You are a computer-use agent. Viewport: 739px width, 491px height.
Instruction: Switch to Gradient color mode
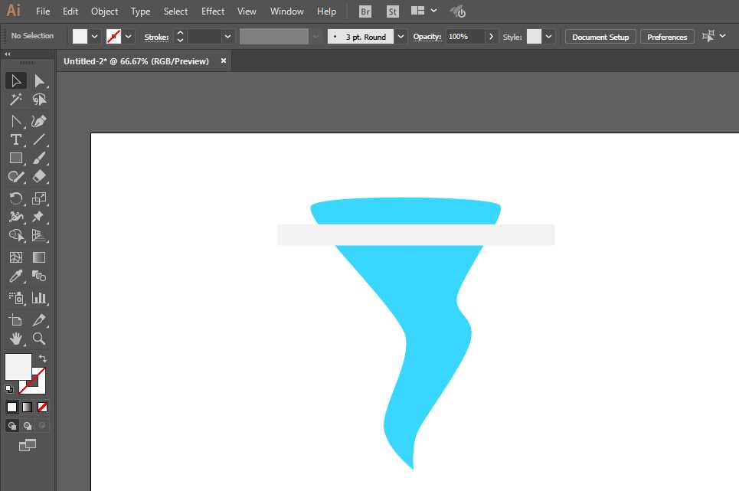(x=27, y=407)
